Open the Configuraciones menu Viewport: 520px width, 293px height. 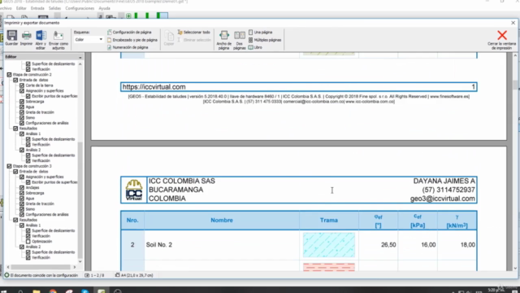pos(80,8)
